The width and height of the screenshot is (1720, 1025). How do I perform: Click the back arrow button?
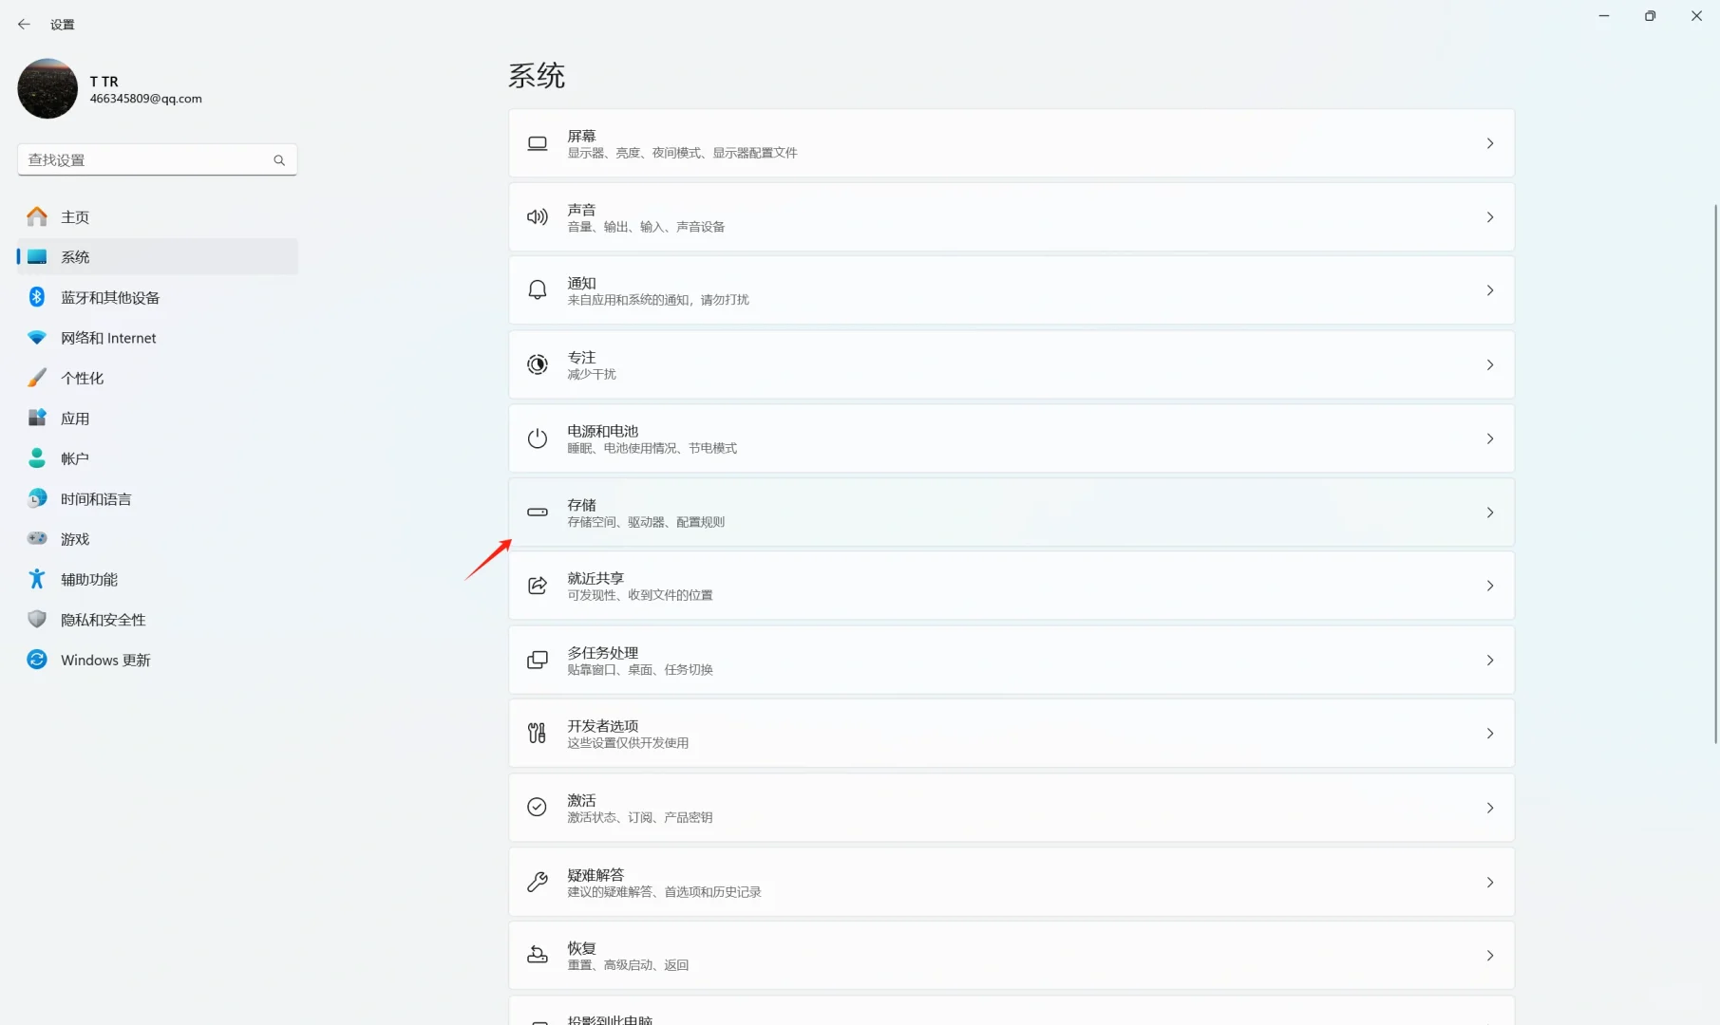(24, 24)
